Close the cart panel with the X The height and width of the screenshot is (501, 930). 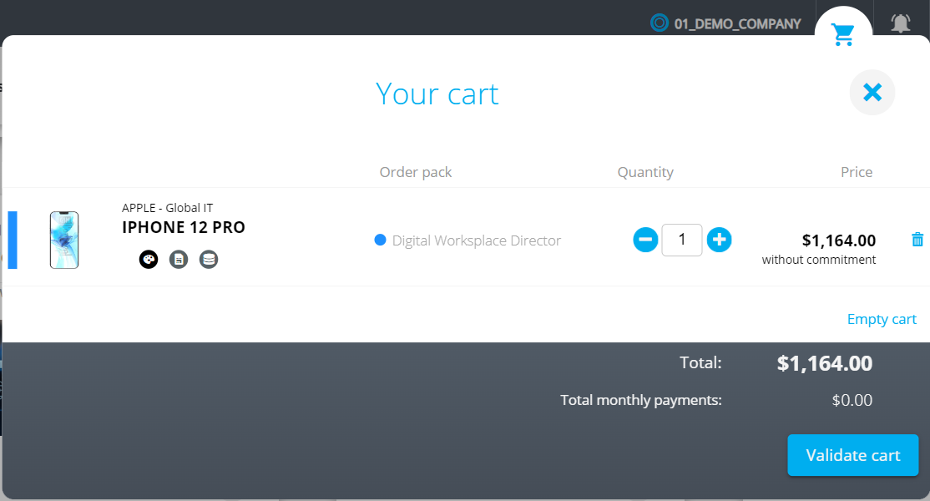tap(872, 92)
